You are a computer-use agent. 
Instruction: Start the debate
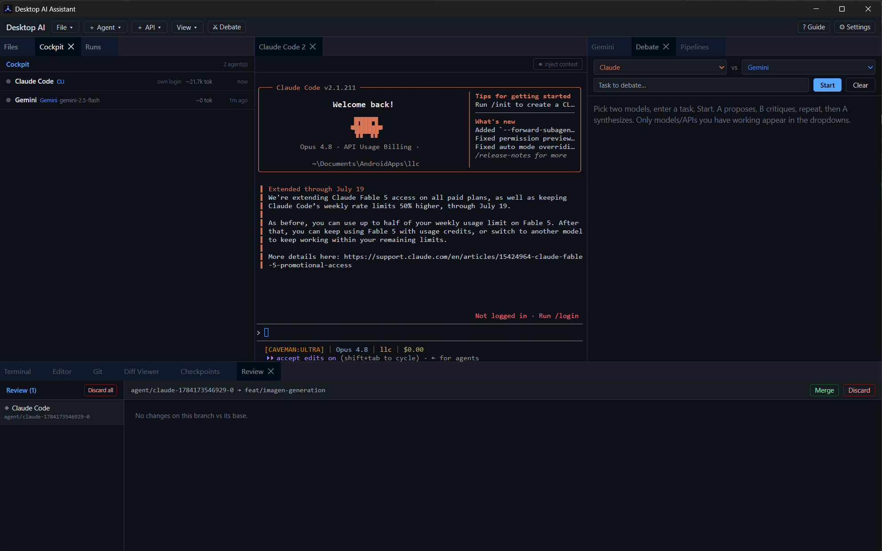coord(827,85)
